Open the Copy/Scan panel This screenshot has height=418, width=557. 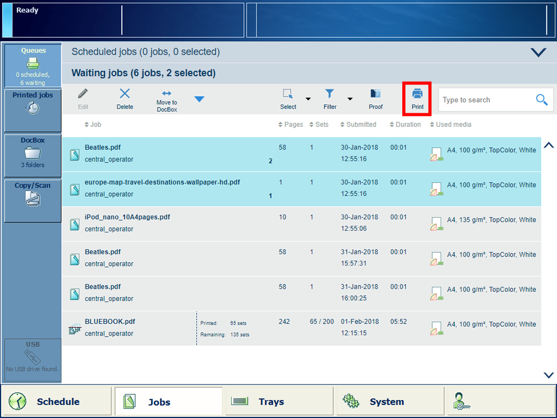tap(33, 195)
